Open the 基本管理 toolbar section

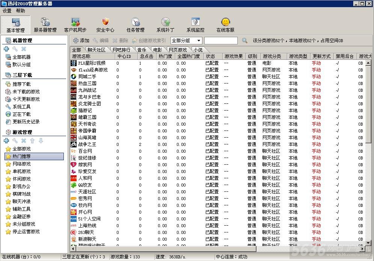pyautogui.click(x=15, y=25)
